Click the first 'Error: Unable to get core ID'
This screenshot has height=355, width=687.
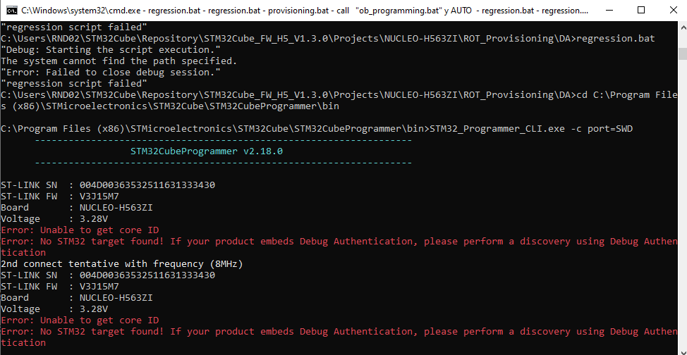[80, 230]
